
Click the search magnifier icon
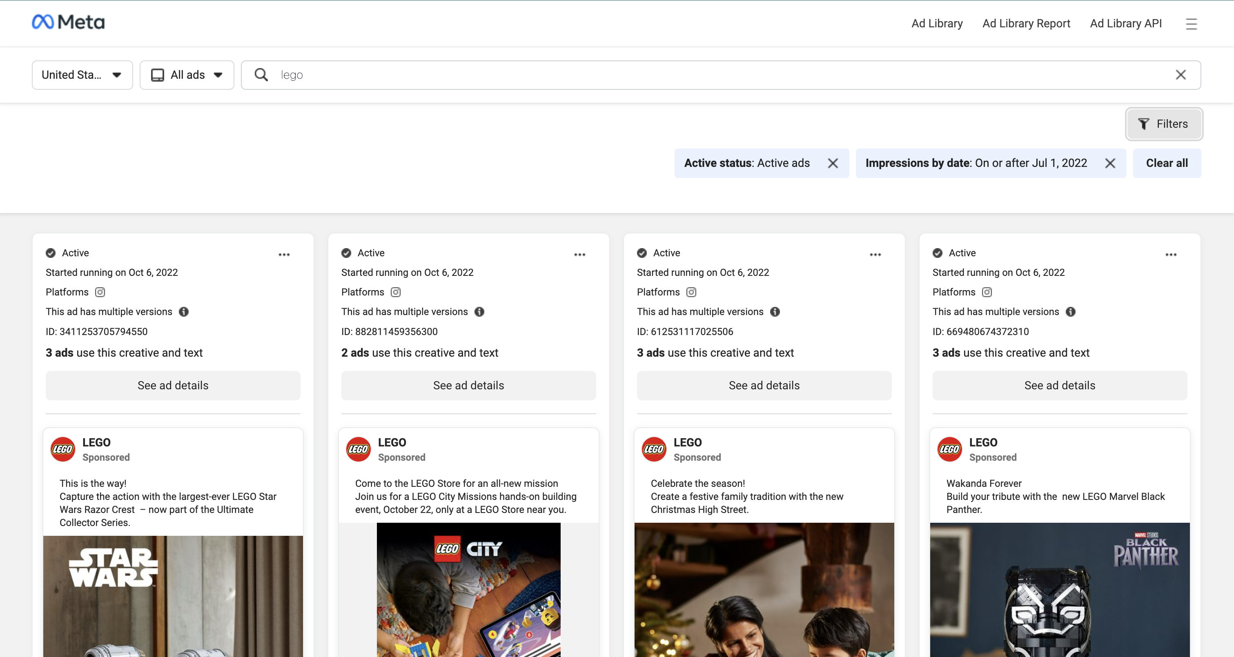pyautogui.click(x=261, y=75)
